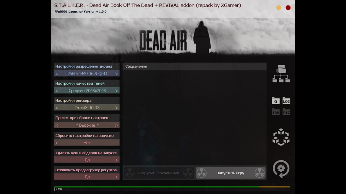Click Сбросить настройки на запуске label
Viewport: 346px width, 194px height.
[x=84, y=136]
